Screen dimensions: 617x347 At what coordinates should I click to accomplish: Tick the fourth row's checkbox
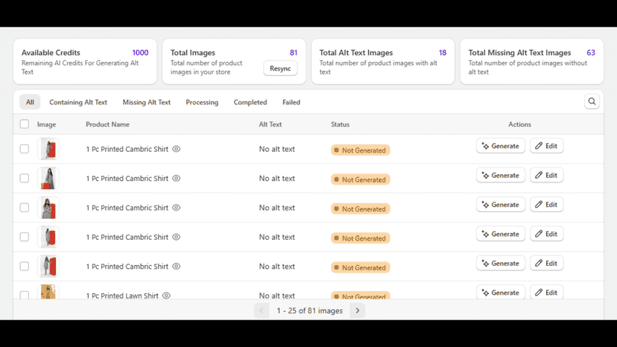pyautogui.click(x=25, y=237)
